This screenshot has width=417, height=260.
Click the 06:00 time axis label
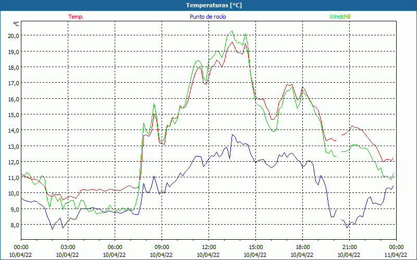pyautogui.click(x=115, y=248)
